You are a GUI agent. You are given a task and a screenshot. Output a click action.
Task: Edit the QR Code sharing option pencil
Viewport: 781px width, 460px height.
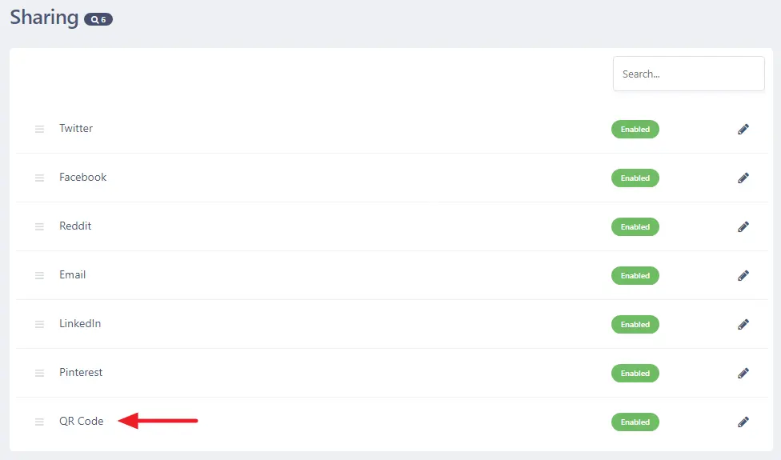743,422
